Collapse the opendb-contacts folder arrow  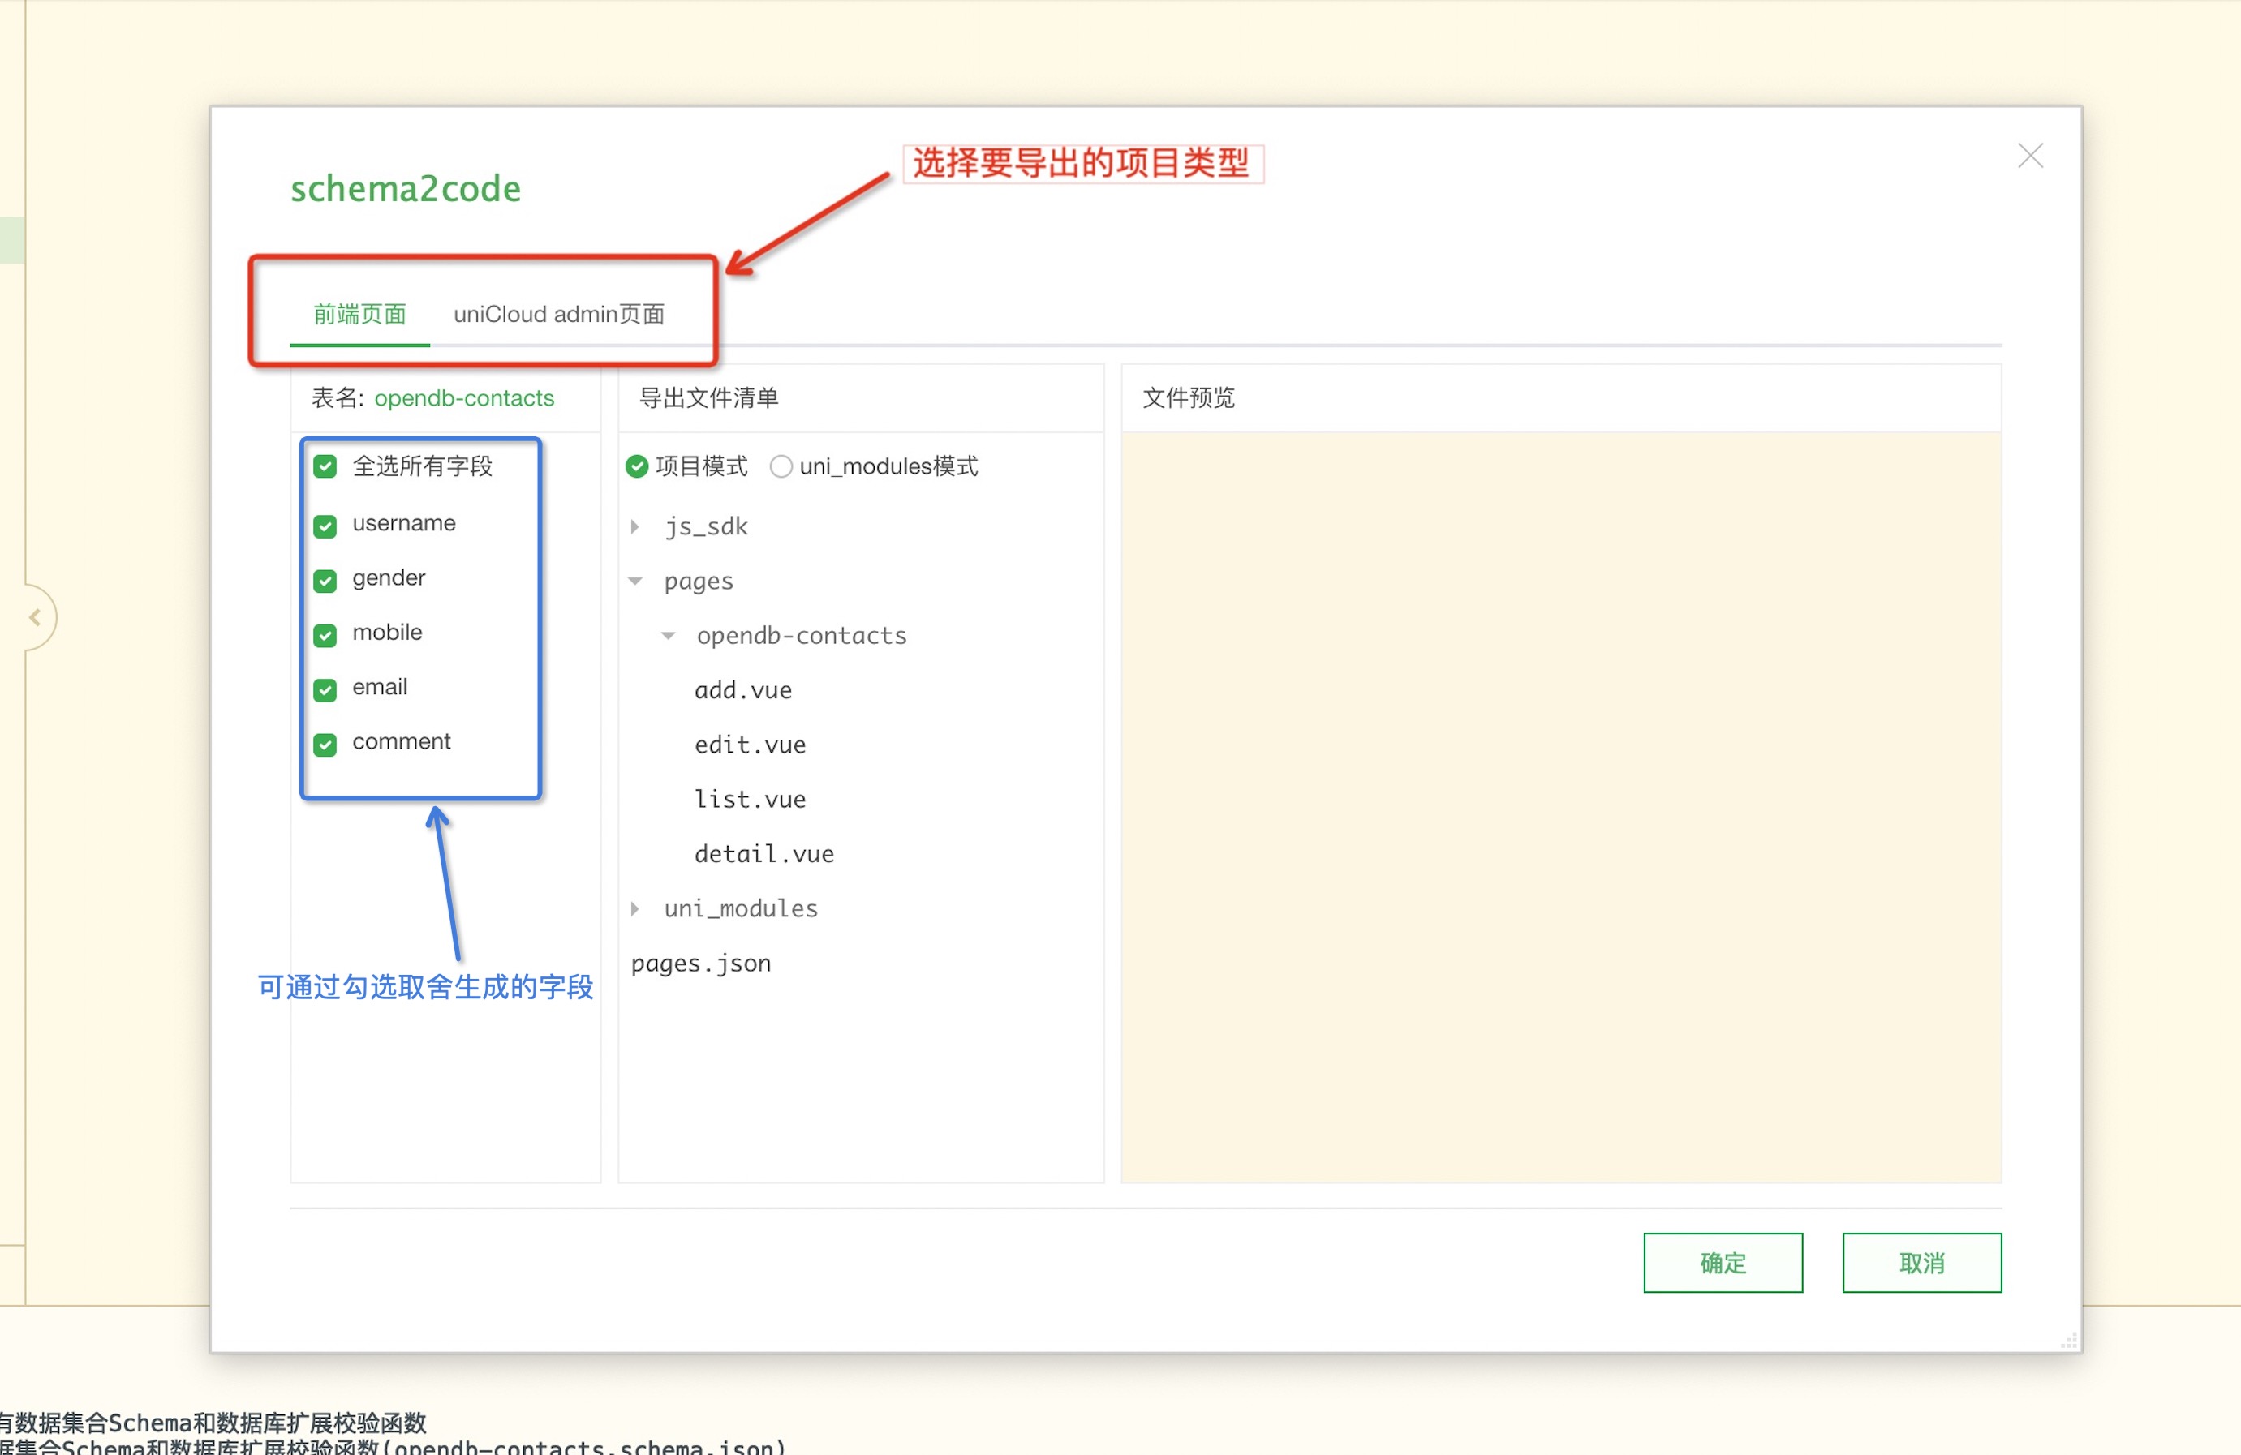pos(668,636)
